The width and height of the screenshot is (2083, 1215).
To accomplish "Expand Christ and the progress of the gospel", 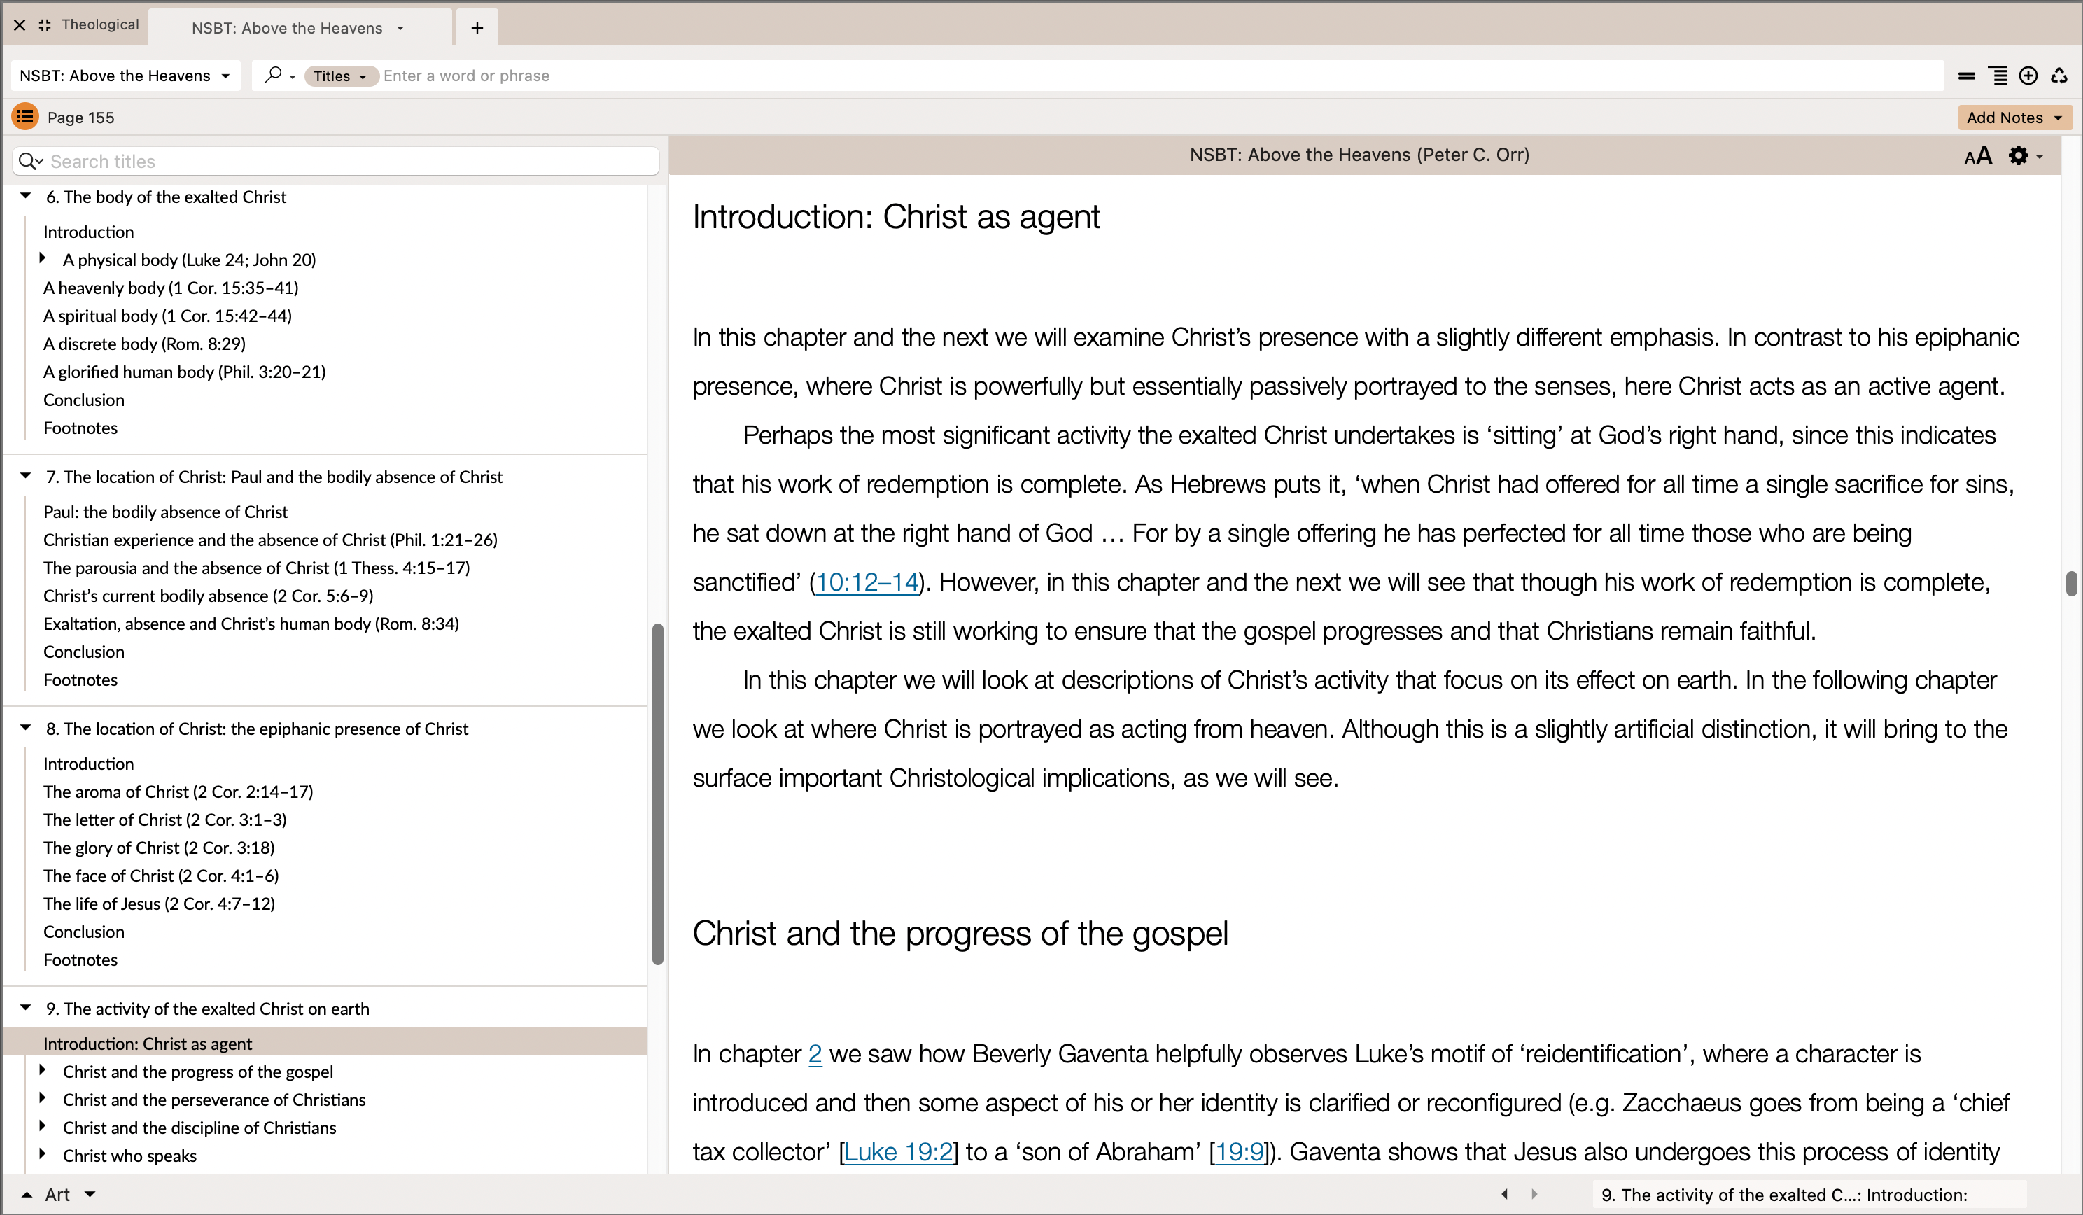I will click(x=43, y=1070).
